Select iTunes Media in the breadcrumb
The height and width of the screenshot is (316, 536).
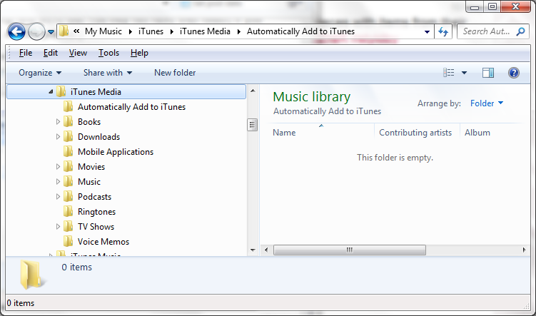pyautogui.click(x=205, y=31)
